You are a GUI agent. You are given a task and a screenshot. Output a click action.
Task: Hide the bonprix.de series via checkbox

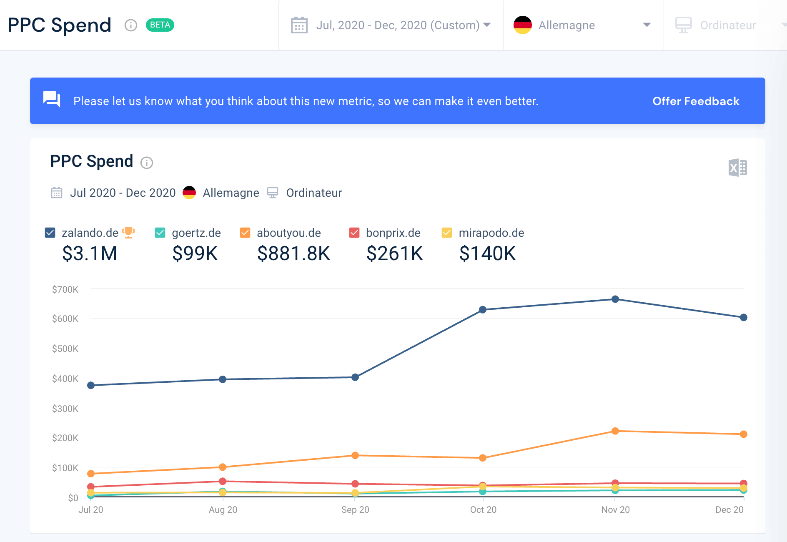tap(354, 233)
